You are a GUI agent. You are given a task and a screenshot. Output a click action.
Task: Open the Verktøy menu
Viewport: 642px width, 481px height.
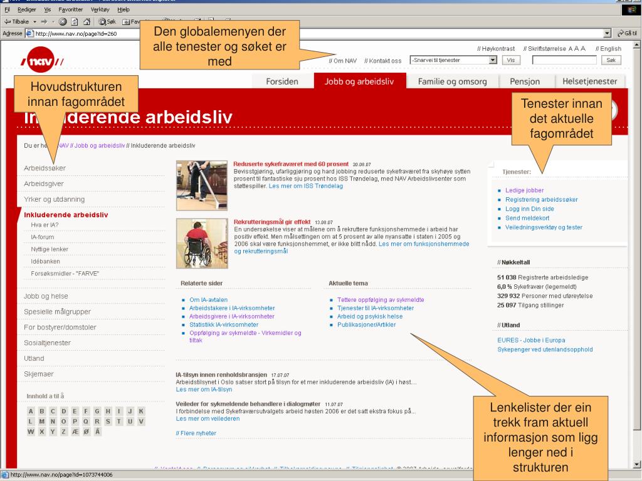point(100,9)
